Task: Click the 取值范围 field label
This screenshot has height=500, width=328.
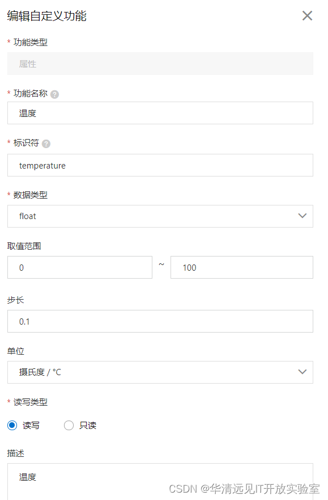Action: point(24,246)
